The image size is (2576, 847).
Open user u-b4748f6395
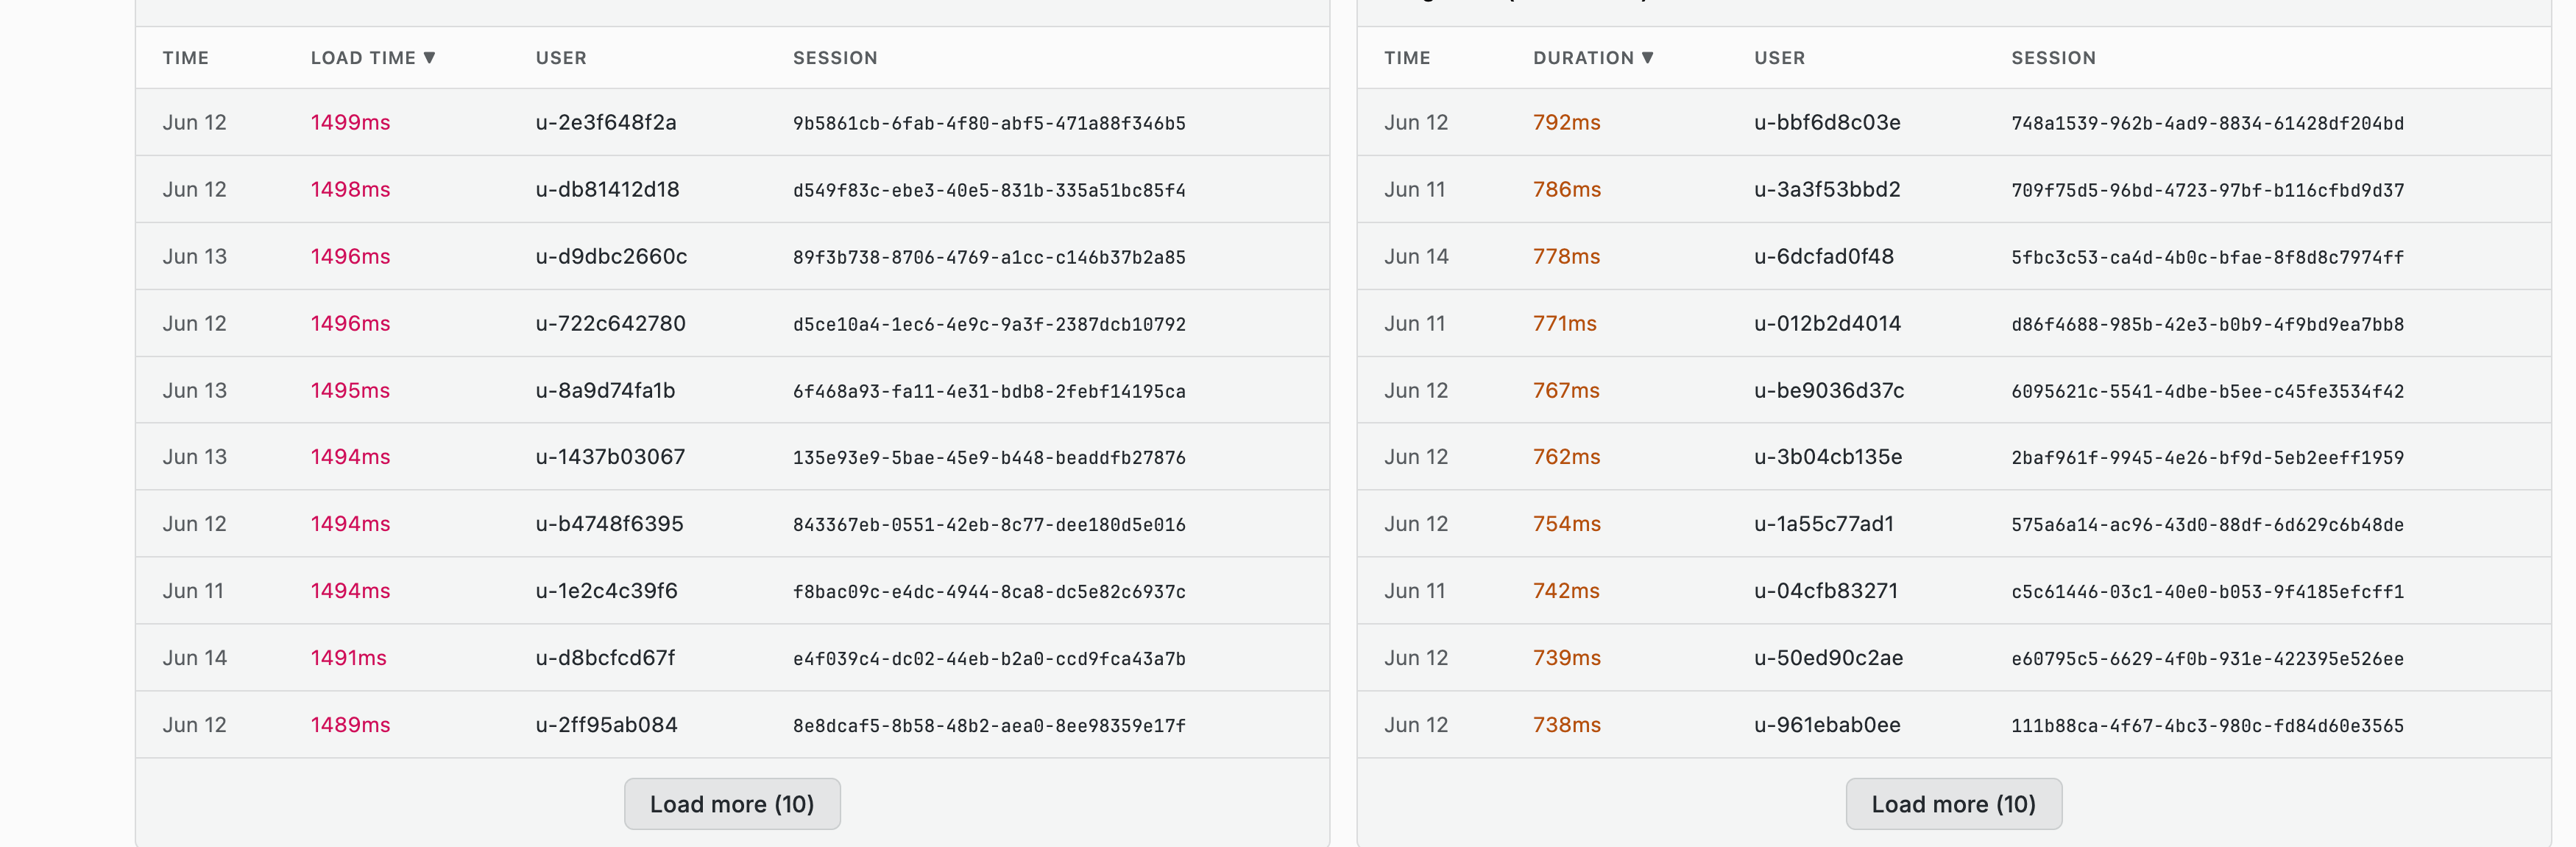[x=609, y=524]
